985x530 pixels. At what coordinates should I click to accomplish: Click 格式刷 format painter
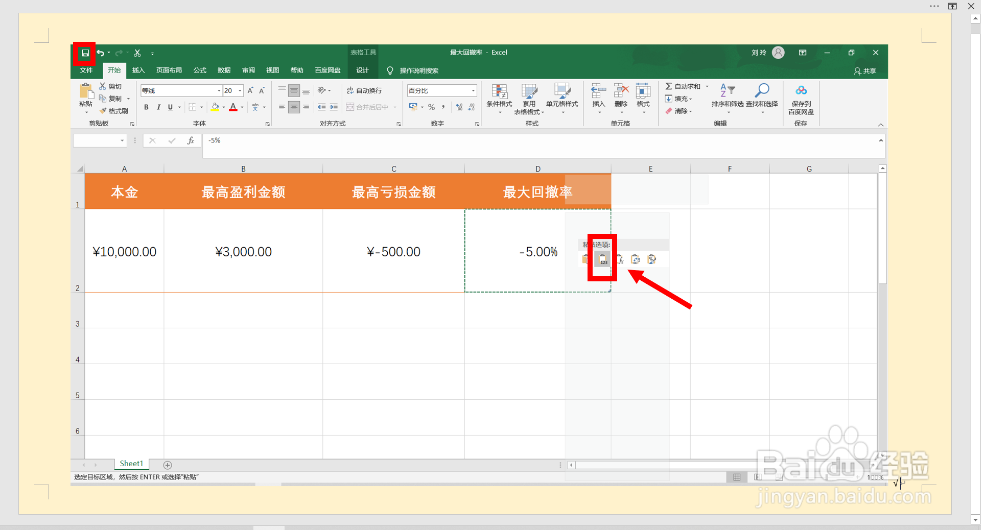pyautogui.click(x=114, y=111)
